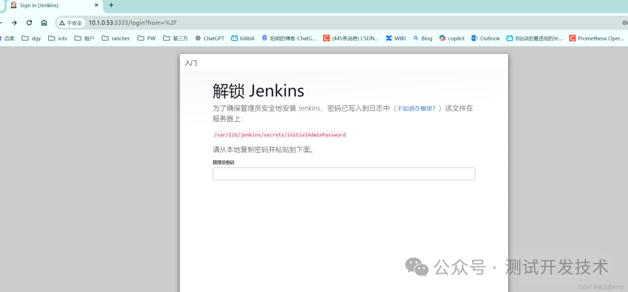Open the iots bookmark folder
This screenshot has height=292, width=628.
pos(58,38)
